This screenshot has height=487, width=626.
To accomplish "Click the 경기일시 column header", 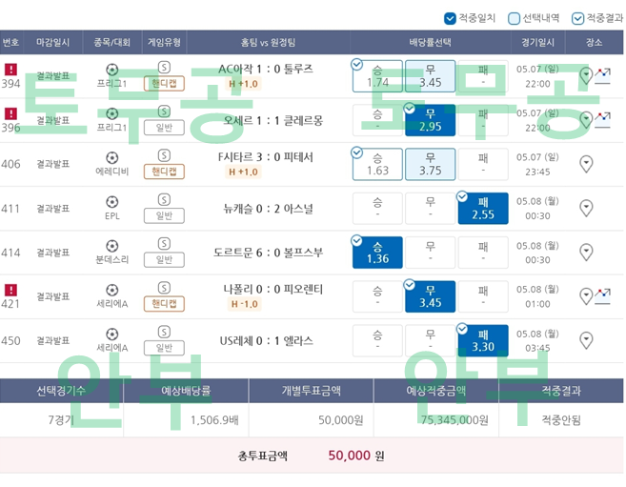I will point(538,43).
